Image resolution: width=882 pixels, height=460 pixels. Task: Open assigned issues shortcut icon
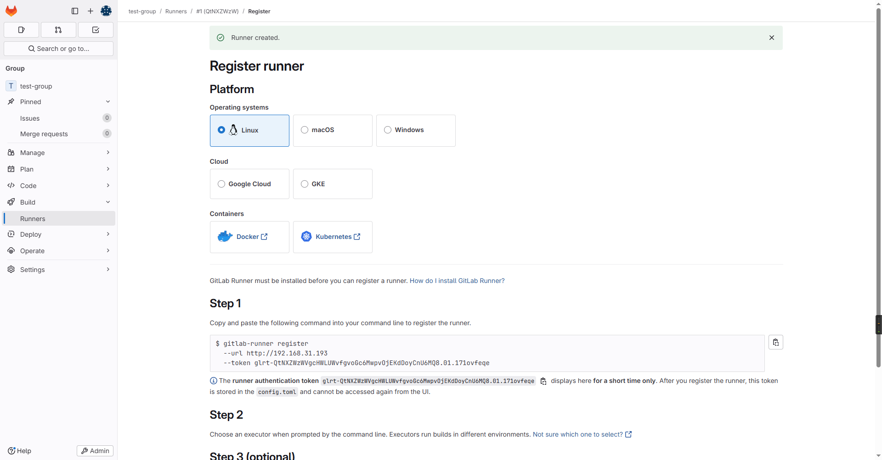(21, 30)
